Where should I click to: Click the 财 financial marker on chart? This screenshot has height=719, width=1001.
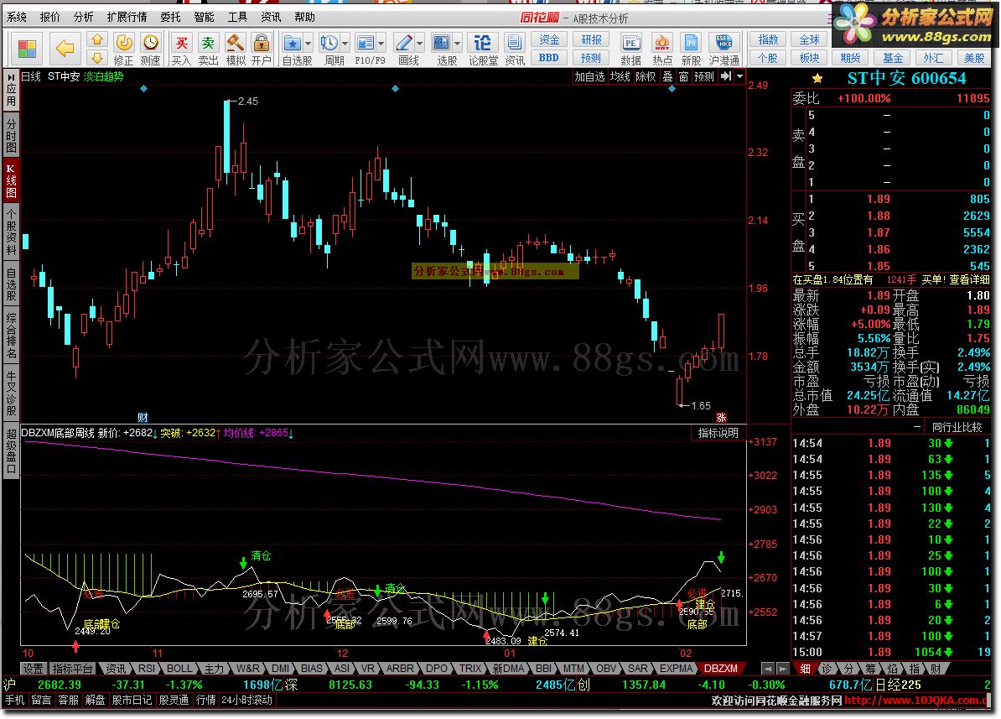[x=143, y=417]
